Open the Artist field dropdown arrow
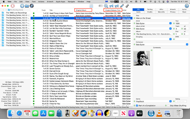Screen dimensions: 190x119 coord(170,23)
